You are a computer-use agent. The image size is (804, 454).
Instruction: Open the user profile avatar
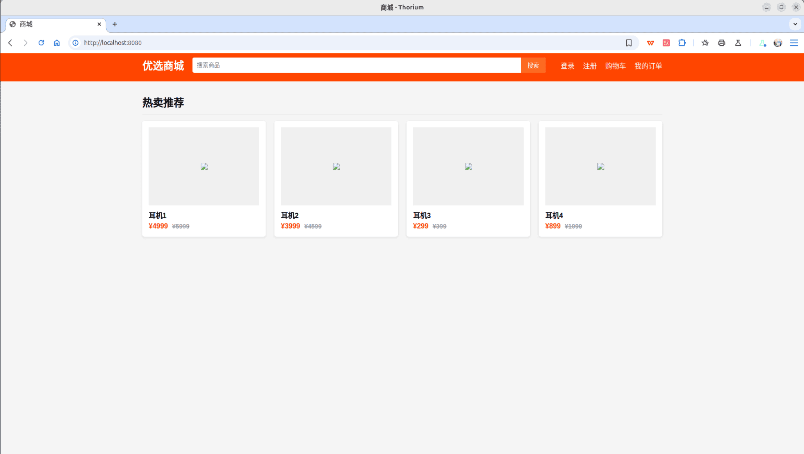click(778, 43)
